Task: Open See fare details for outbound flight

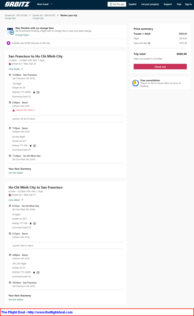Action: pyautogui.click(x=16, y=173)
